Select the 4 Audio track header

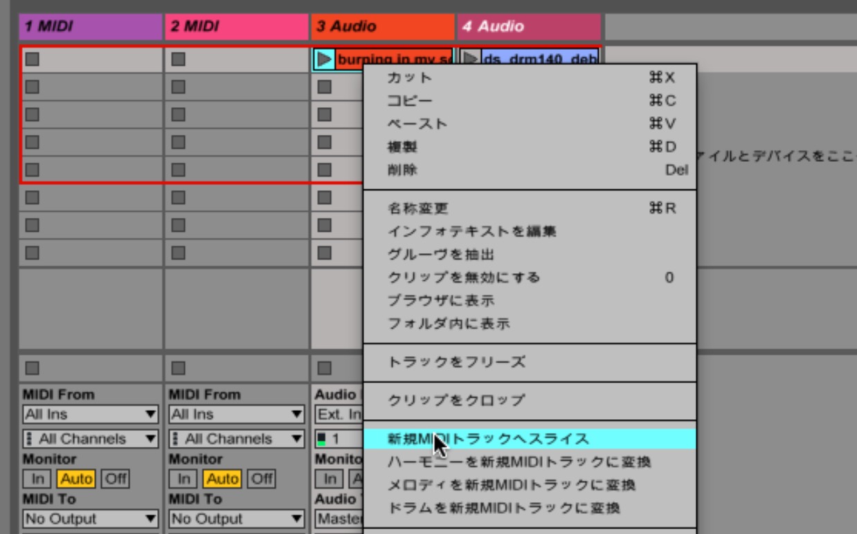pos(529,27)
